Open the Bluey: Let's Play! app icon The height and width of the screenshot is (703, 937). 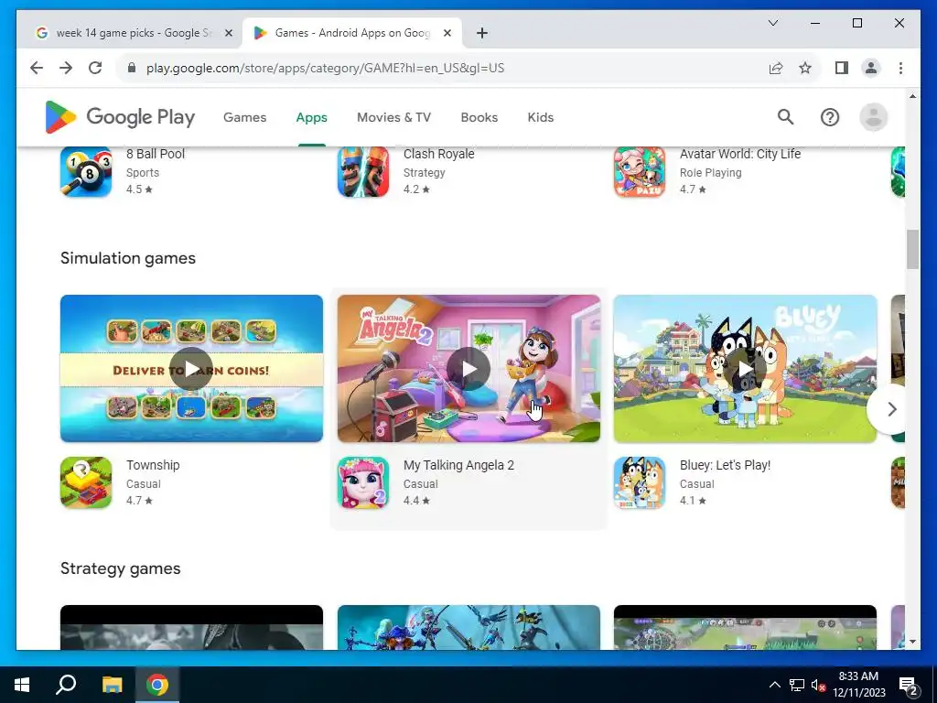(x=640, y=482)
